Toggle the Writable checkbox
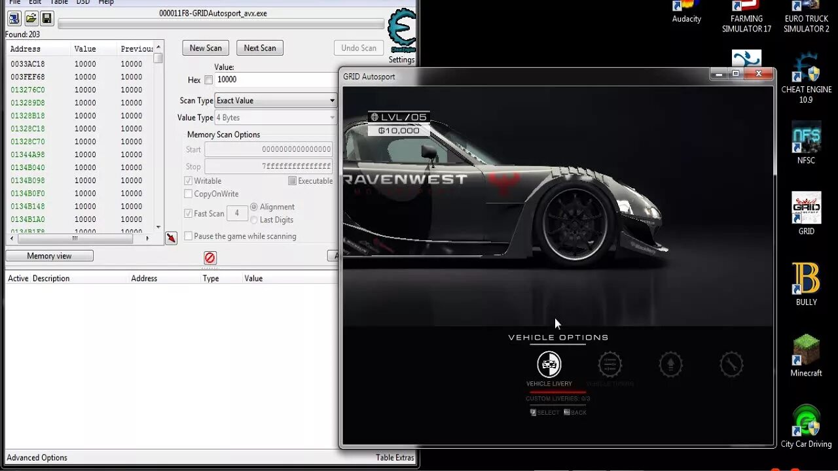Viewport: 838px width, 471px height. 189,181
